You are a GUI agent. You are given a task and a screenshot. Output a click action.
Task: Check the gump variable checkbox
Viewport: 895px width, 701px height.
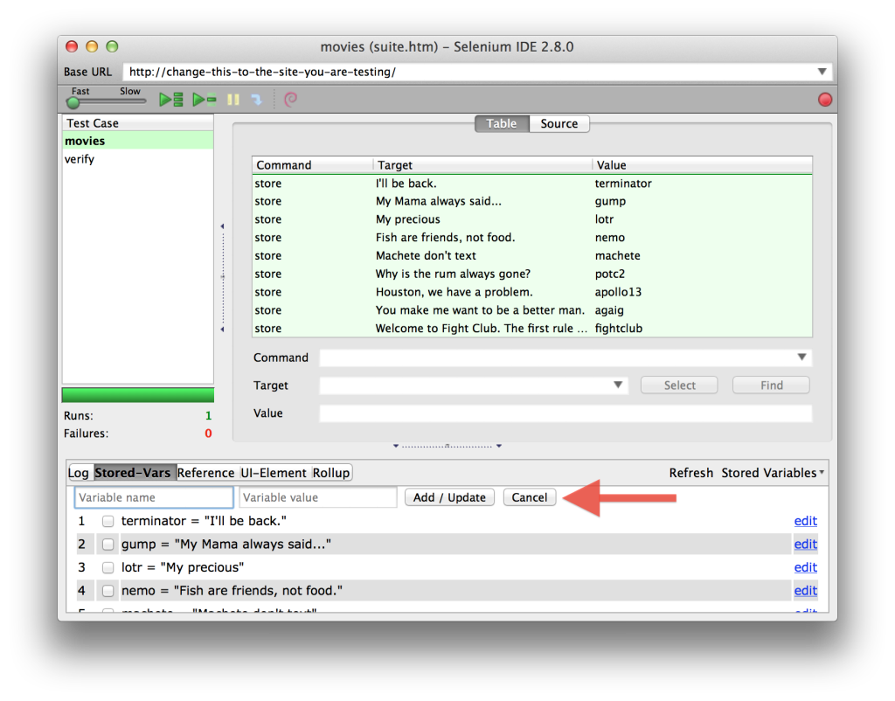coord(108,545)
